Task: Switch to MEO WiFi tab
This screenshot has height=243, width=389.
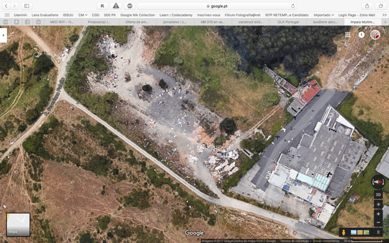Action: 63,22
